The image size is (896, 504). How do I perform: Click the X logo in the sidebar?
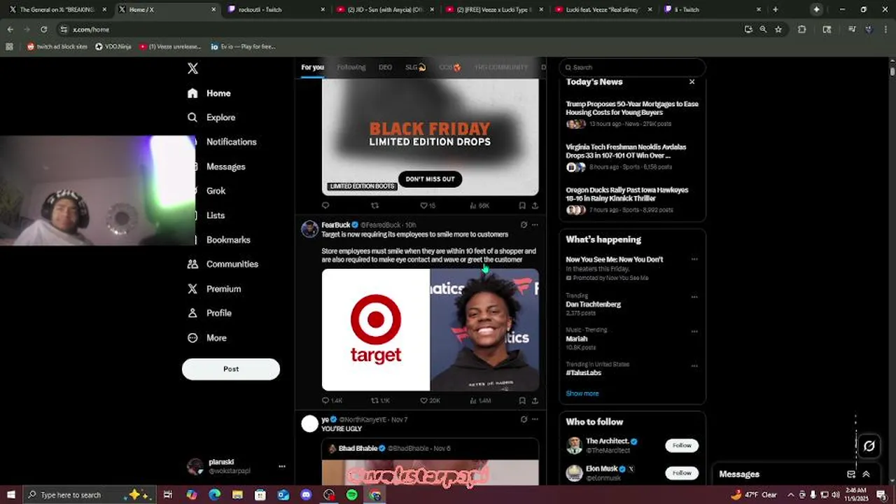click(x=192, y=69)
